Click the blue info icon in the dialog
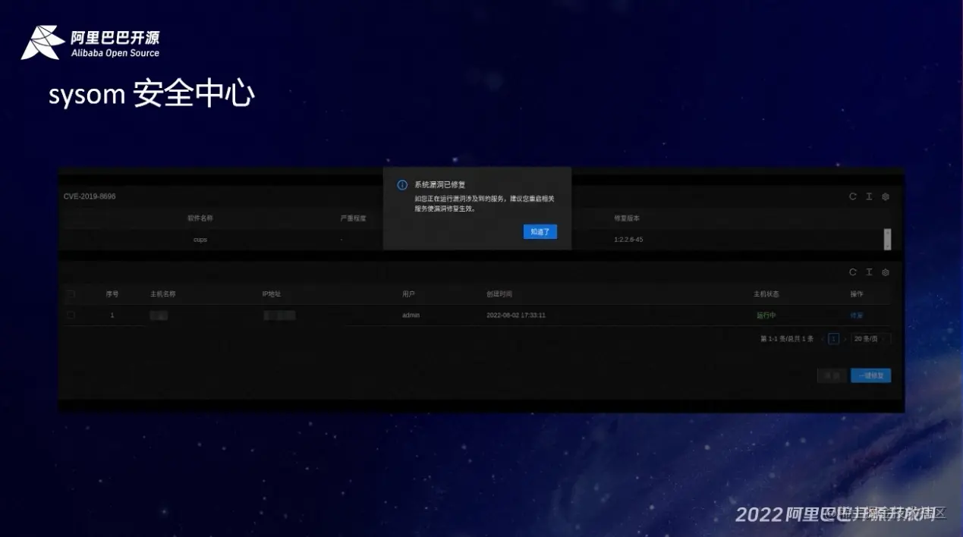 pos(402,185)
